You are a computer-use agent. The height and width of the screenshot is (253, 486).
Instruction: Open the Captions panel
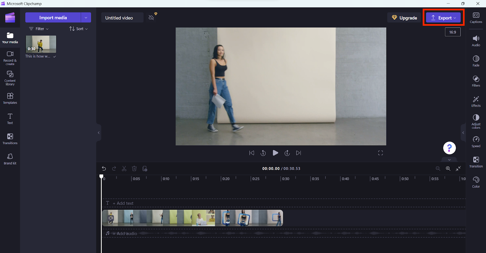[476, 18]
